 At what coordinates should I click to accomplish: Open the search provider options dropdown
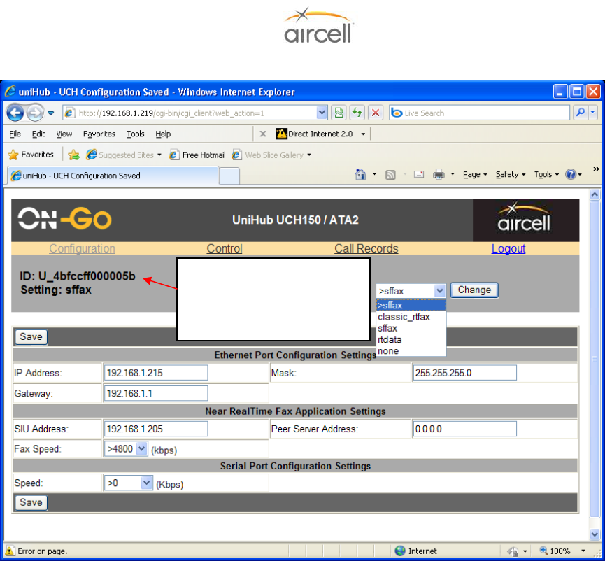pos(592,113)
